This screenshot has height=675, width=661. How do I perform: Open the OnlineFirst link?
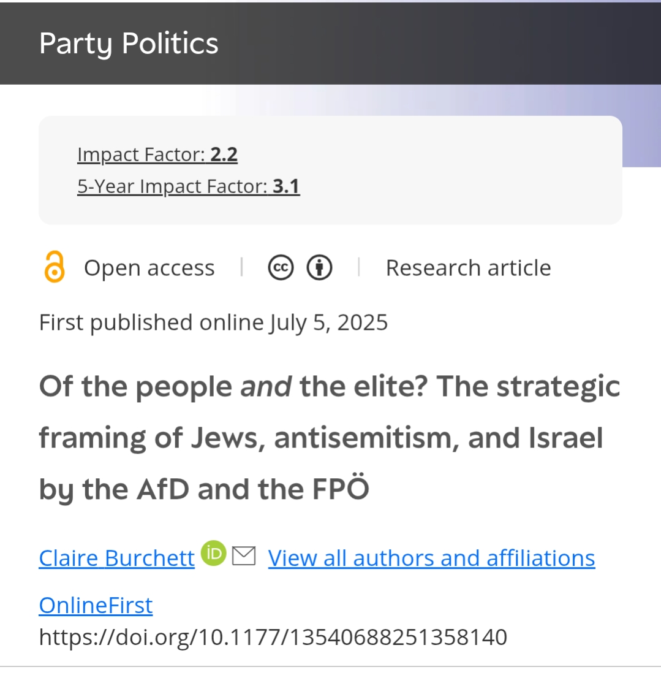[x=96, y=605]
